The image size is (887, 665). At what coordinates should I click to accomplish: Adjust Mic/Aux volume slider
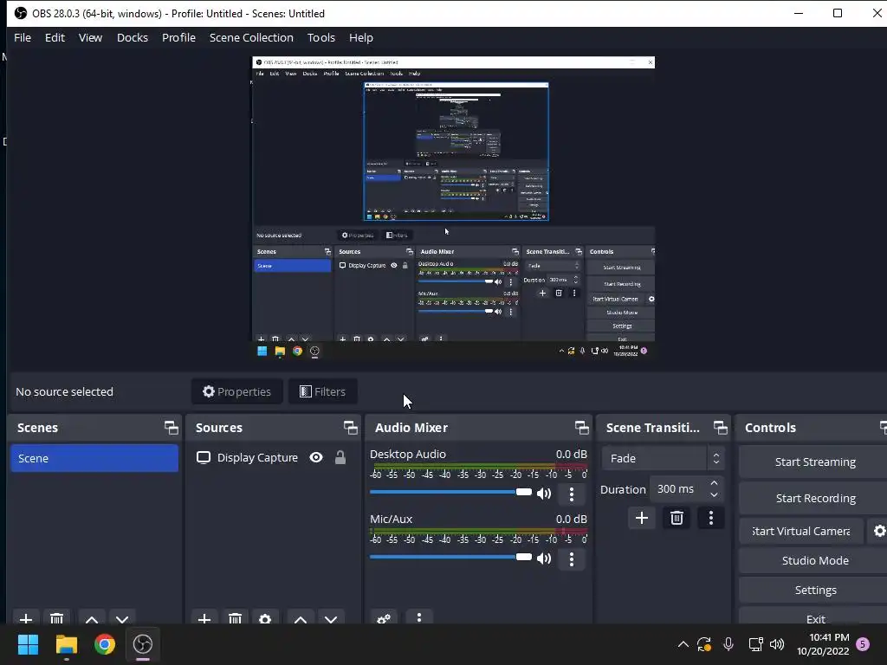click(x=450, y=557)
